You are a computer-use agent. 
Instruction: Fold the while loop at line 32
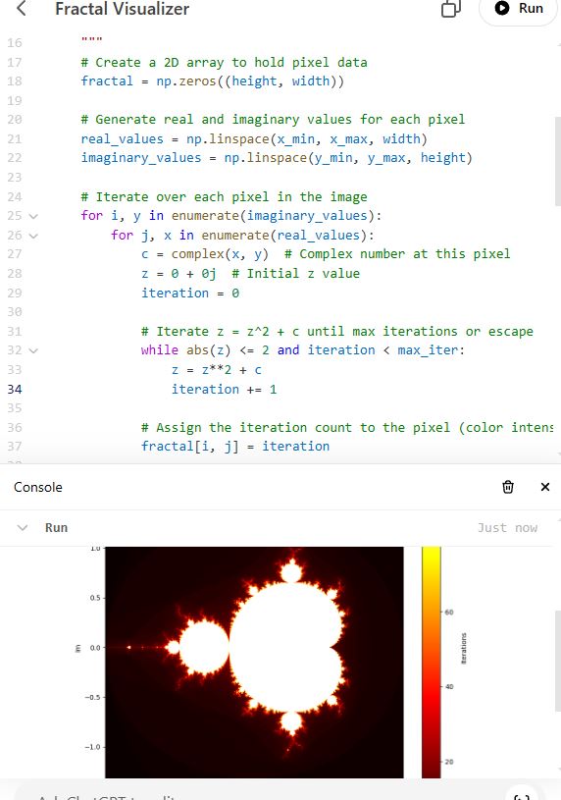[x=33, y=351]
